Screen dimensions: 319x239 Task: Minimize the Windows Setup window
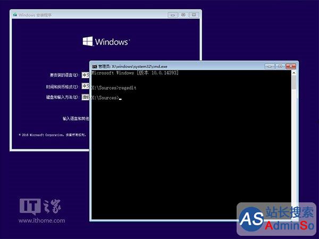click(173, 15)
